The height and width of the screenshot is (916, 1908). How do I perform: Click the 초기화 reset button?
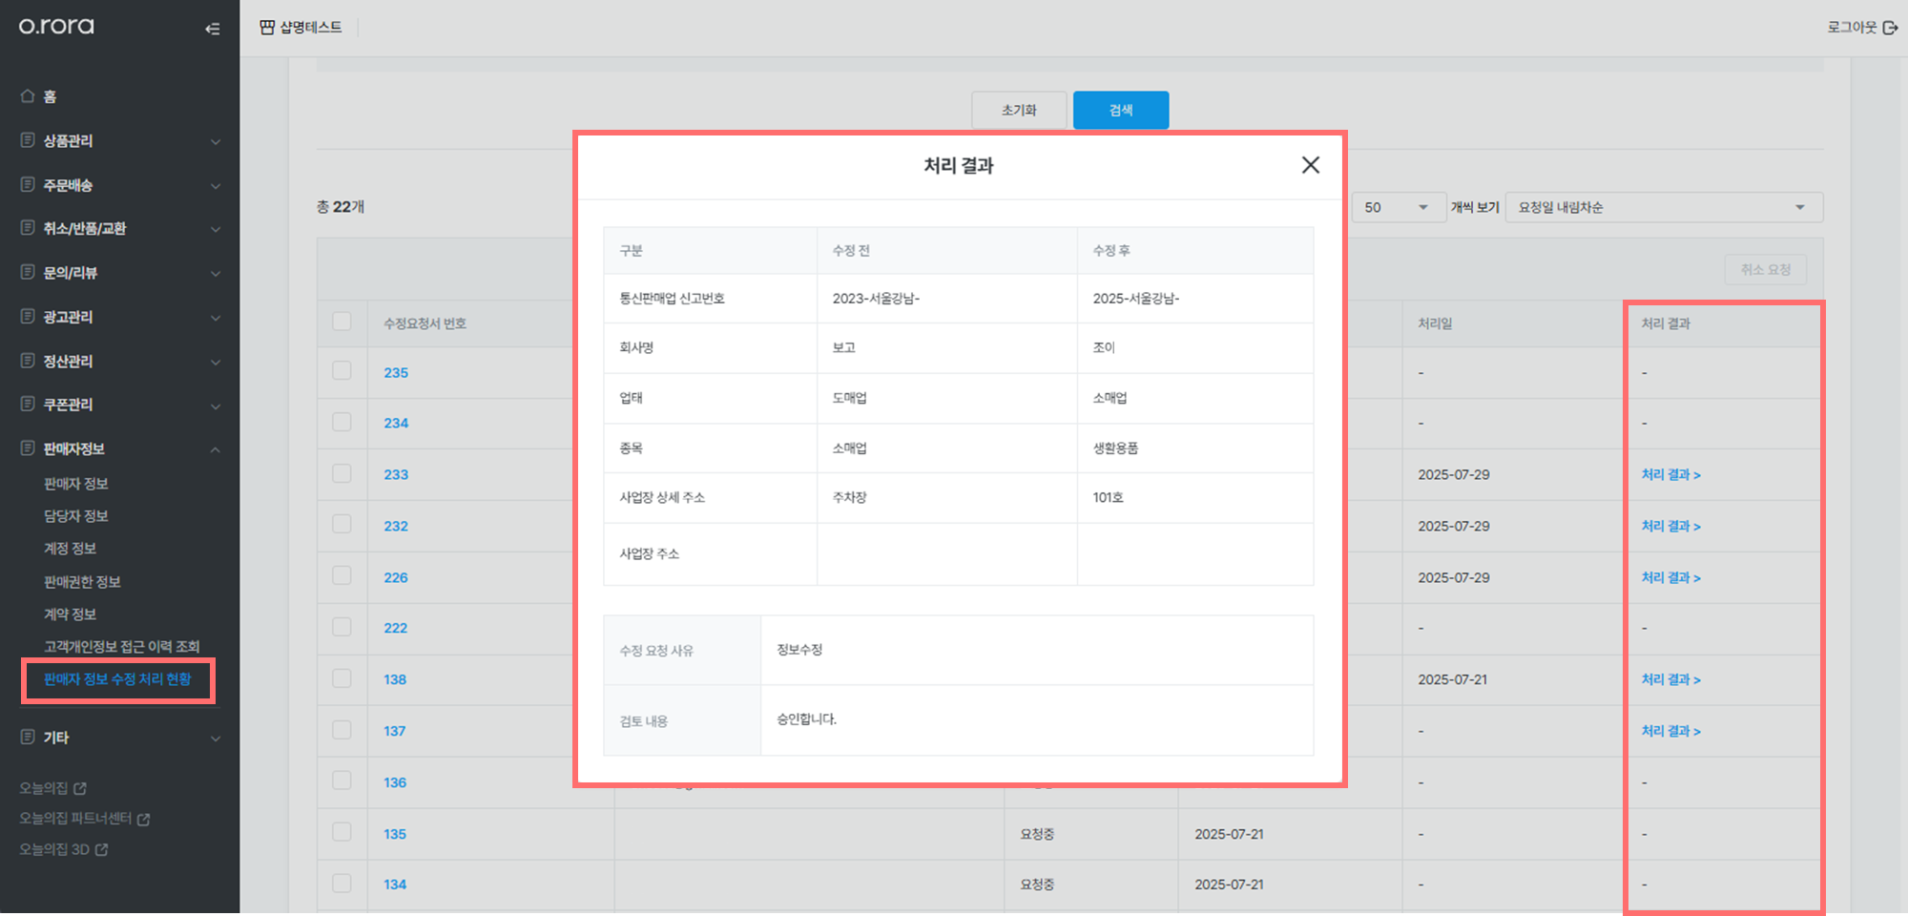pyautogui.click(x=1019, y=110)
